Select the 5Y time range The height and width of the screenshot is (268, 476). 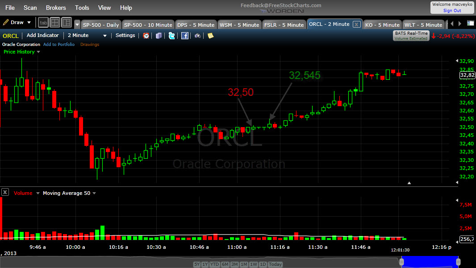(x=197, y=264)
